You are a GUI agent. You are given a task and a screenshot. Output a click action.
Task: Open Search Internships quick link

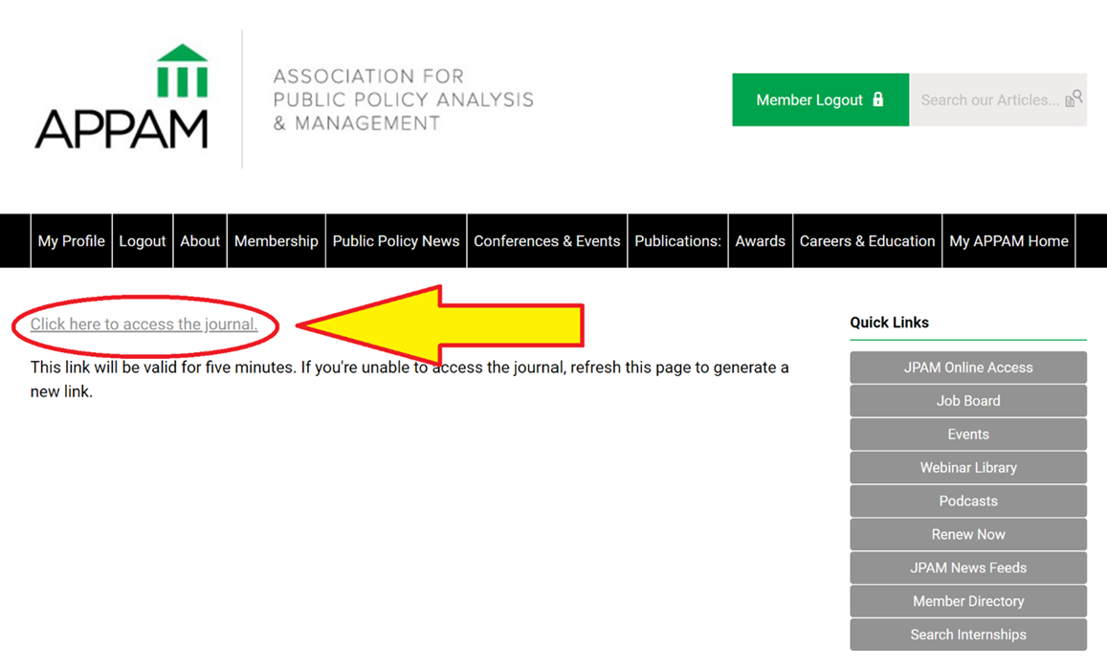968,635
